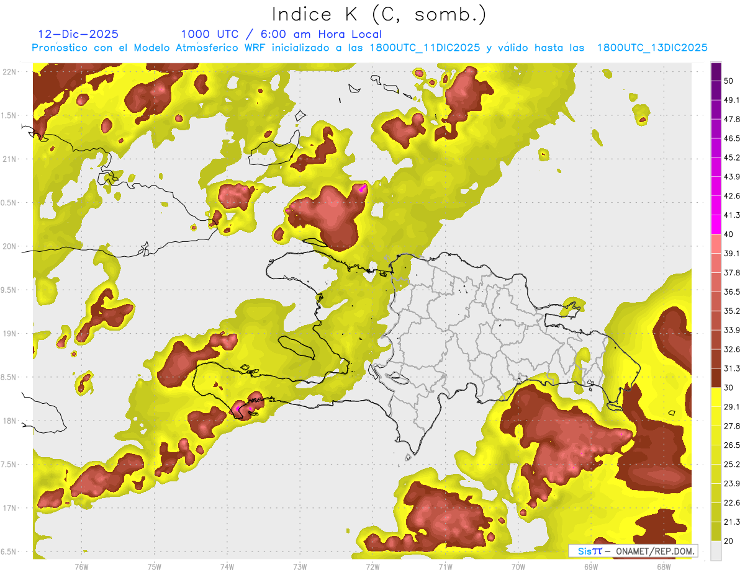The height and width of the screenshot is (575, 745).
Task: Click the "19N" latitude label
Action: [11, 334]
